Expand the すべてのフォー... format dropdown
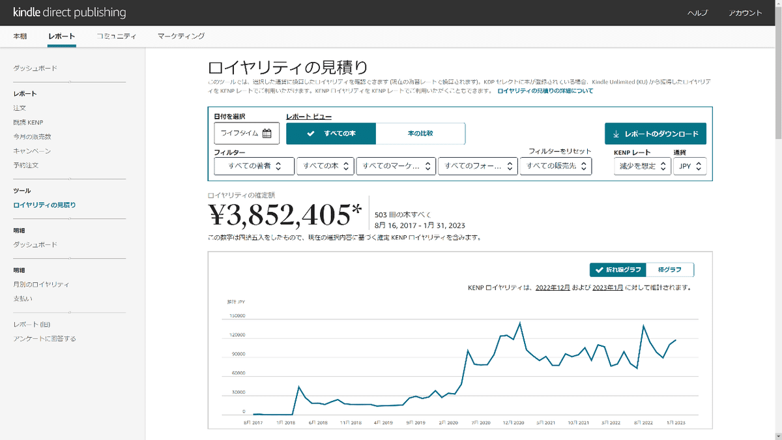 pos(478,166)
